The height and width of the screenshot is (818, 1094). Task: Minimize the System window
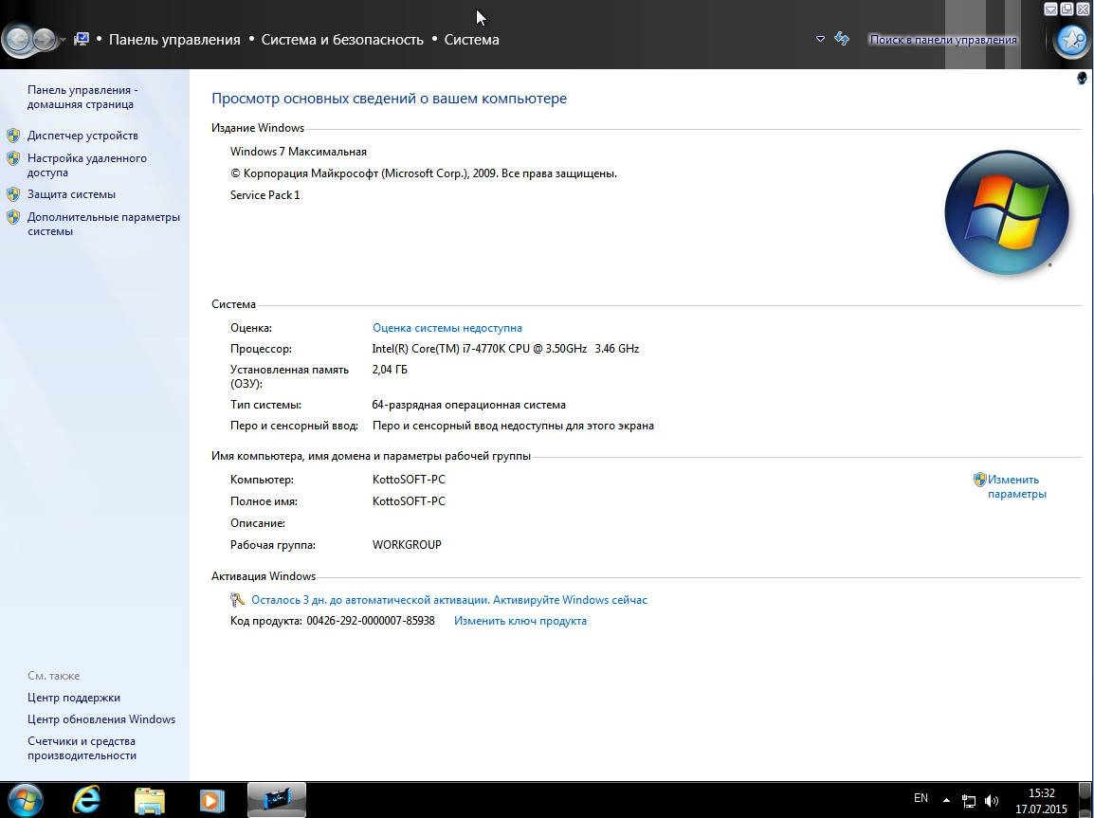[x=1051, y=9]
